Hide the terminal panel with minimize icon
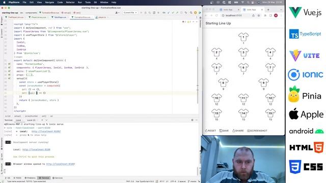Viewport: 326px width, 183px height. coord(197,120)
